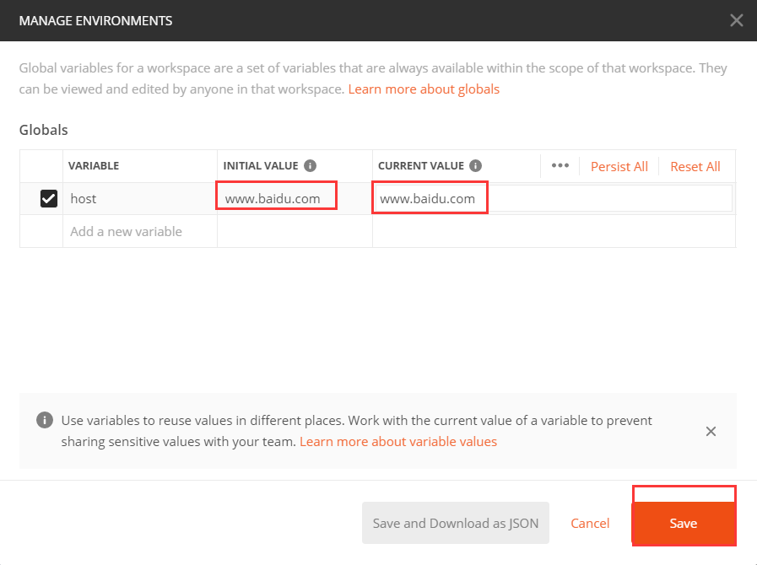Viewport: 757px width, 565px height.
Task: Click the empty current value cell in new row
Action: (553, 231)
